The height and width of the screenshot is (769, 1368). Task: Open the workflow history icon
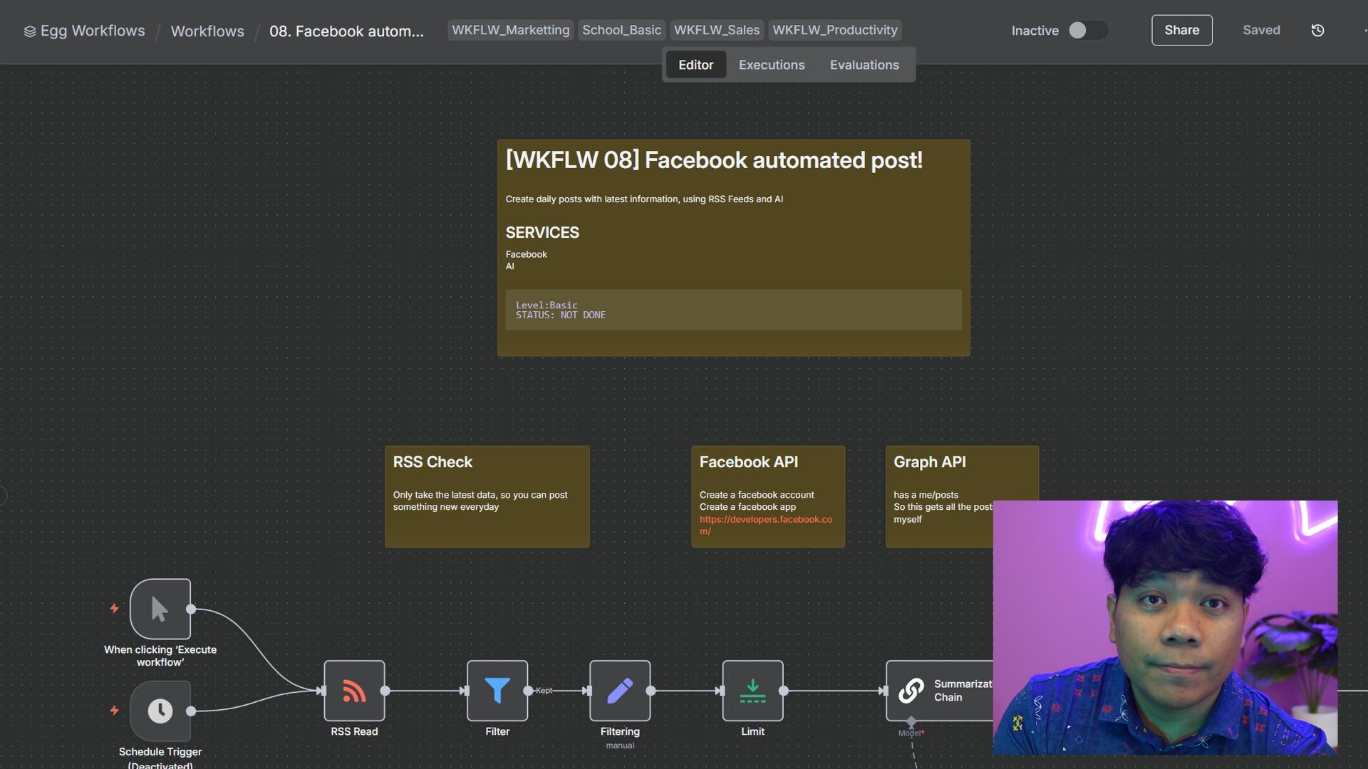pyautogui.click(x=1317, y=30)
